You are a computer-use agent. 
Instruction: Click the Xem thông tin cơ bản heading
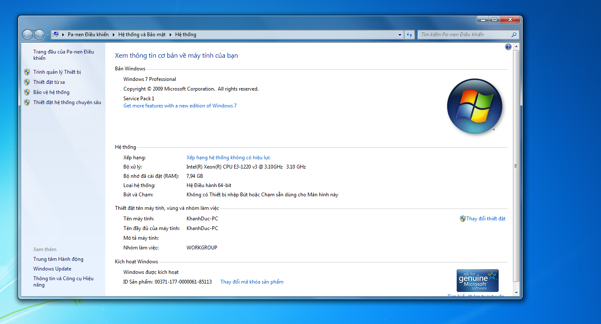point(176,56)
